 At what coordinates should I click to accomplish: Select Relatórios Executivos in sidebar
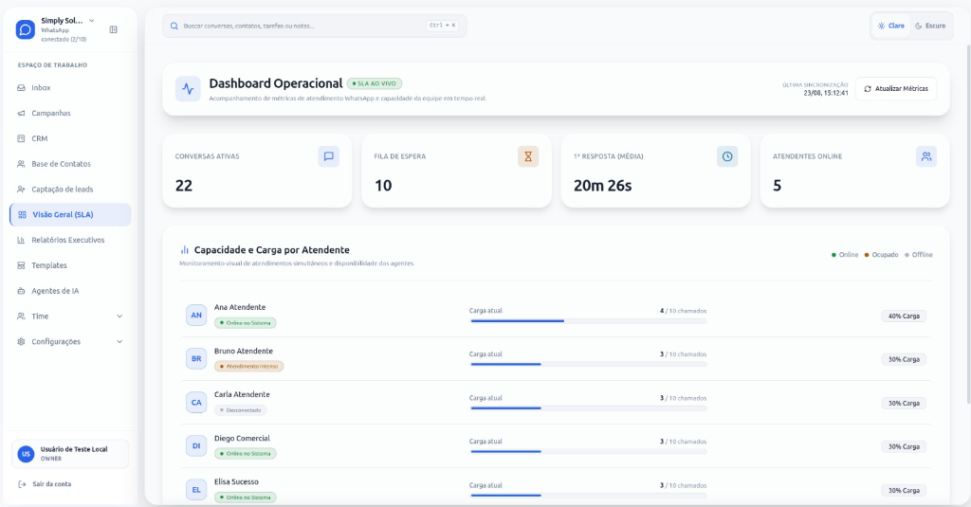point(70,240)
